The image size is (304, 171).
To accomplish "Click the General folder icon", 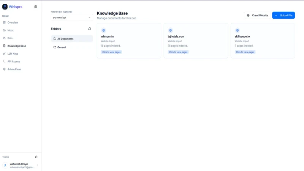I will [x=55, y=47].
